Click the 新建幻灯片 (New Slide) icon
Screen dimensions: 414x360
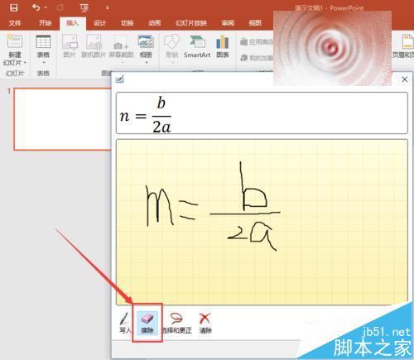[x=15, y=41]
